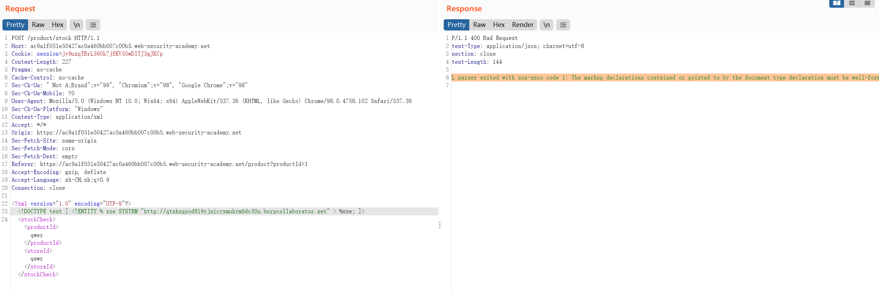Click the POST /product/stock request line
This screenshot has height=291, width=879.
click(55, 38)
